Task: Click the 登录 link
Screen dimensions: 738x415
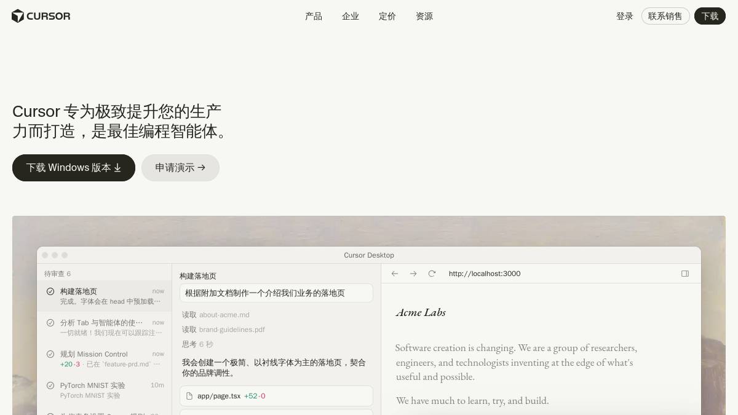Action: [625, 16]
